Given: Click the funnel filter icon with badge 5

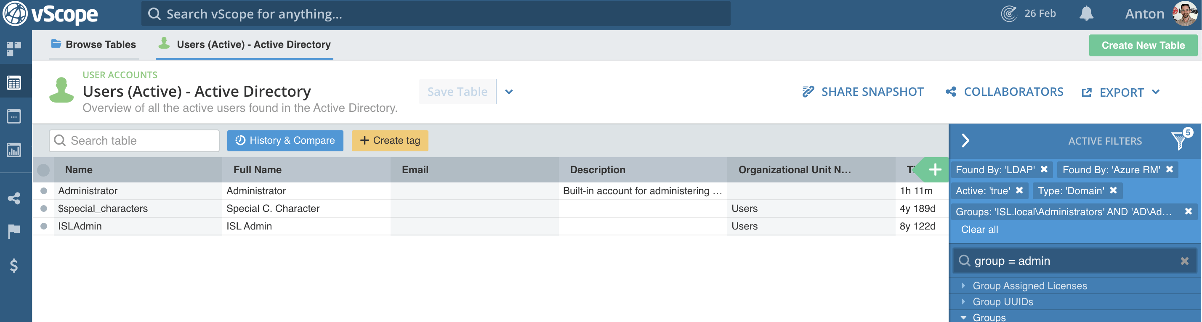Looking at the screenshot, I should tap(1180, 140).
